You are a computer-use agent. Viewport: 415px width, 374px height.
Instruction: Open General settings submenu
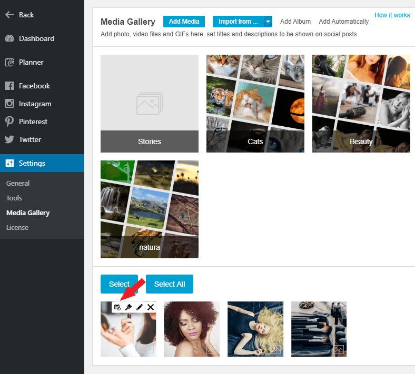point(18,183)
